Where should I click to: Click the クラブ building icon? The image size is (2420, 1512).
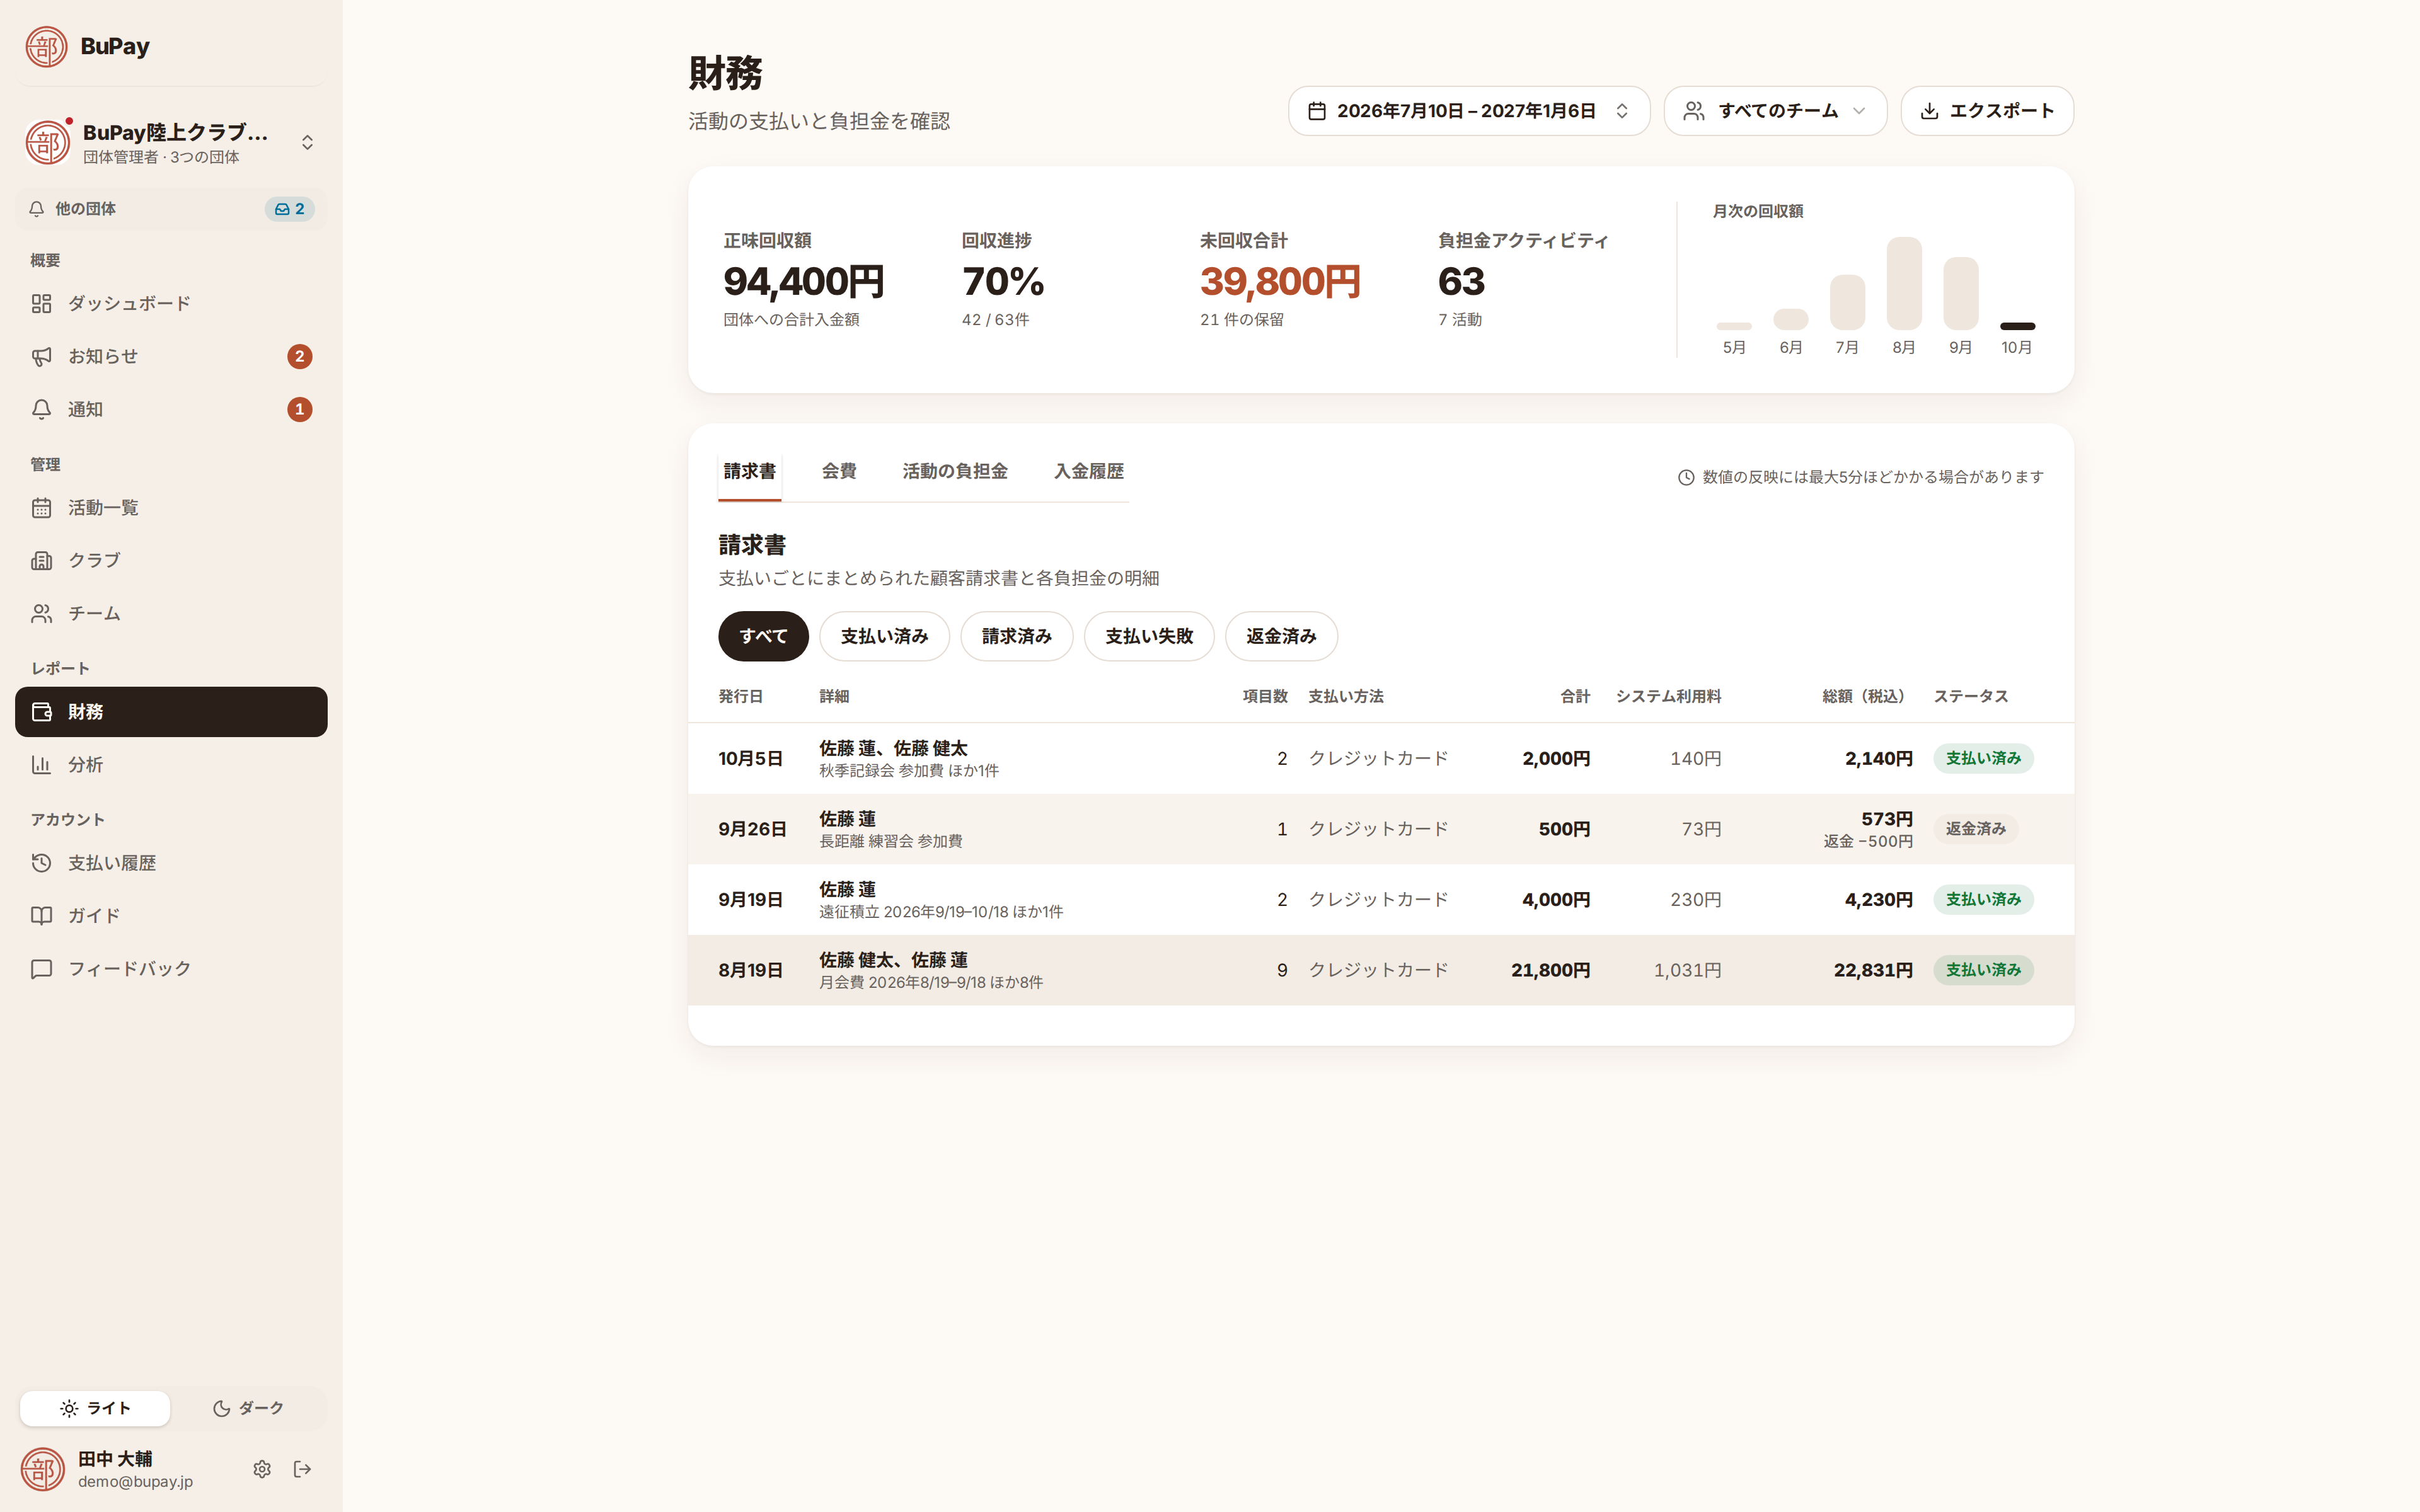point(41,560)
